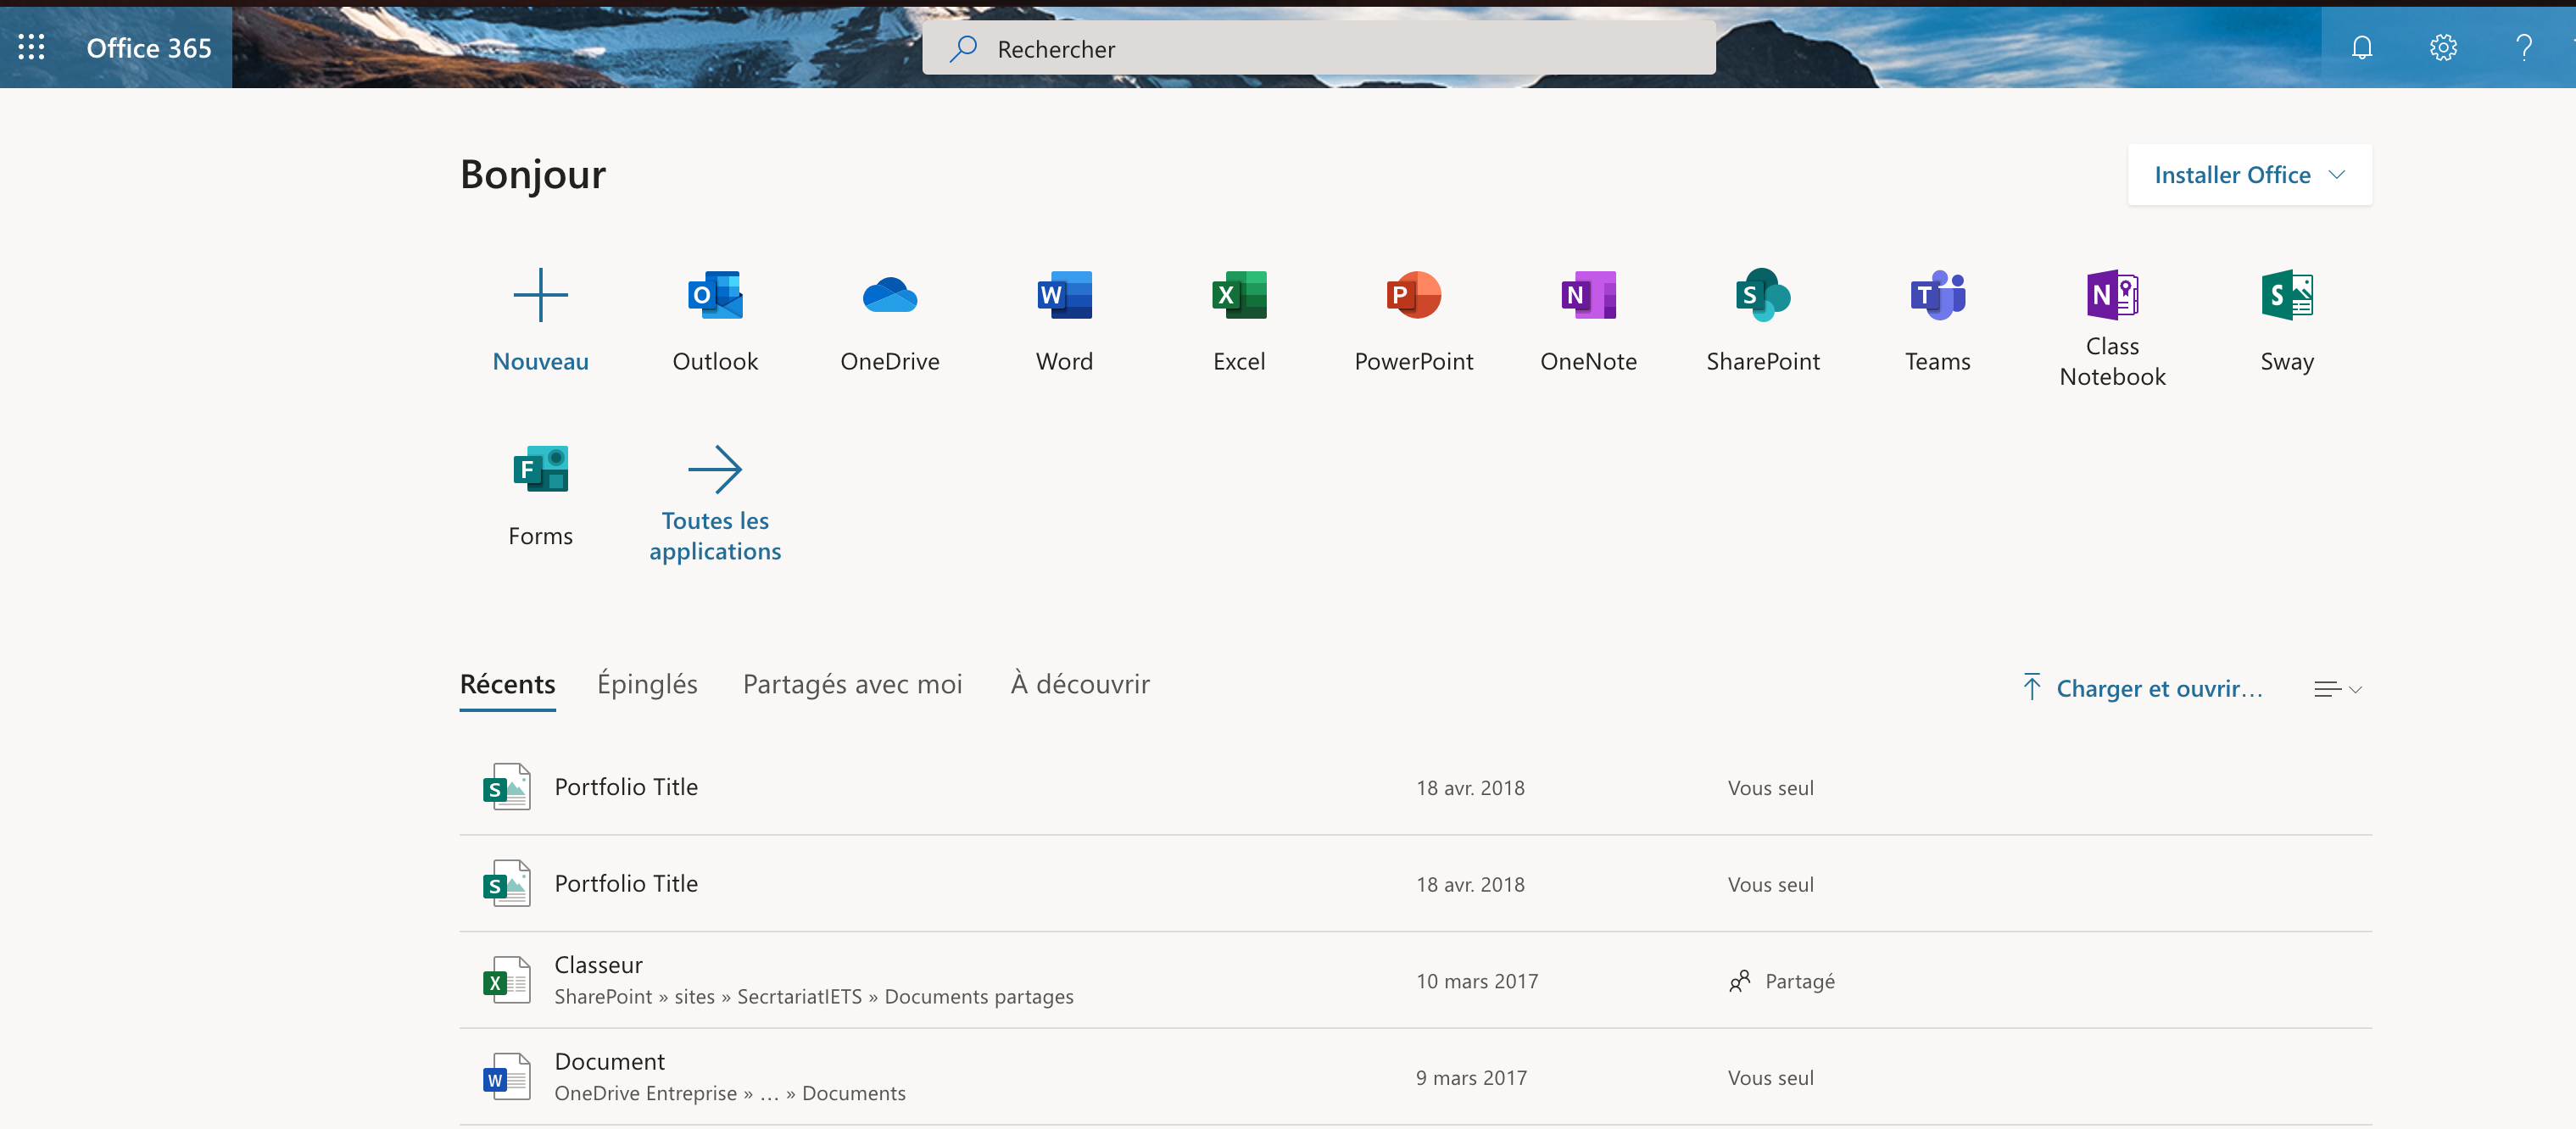Click the 9 mars 2017 date
This screenshot has height=1129, width=2576.
[x=1471, y=1078]
